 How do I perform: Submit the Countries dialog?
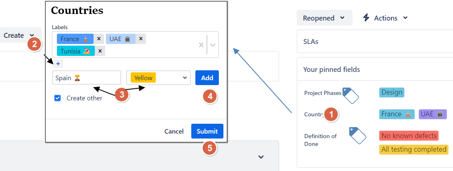click(x=207, y=131)
